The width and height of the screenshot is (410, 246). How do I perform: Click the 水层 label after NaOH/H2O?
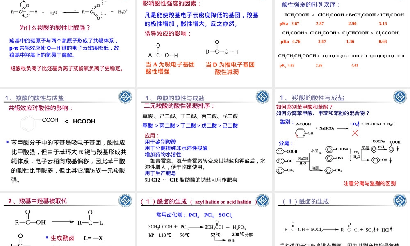314,151
